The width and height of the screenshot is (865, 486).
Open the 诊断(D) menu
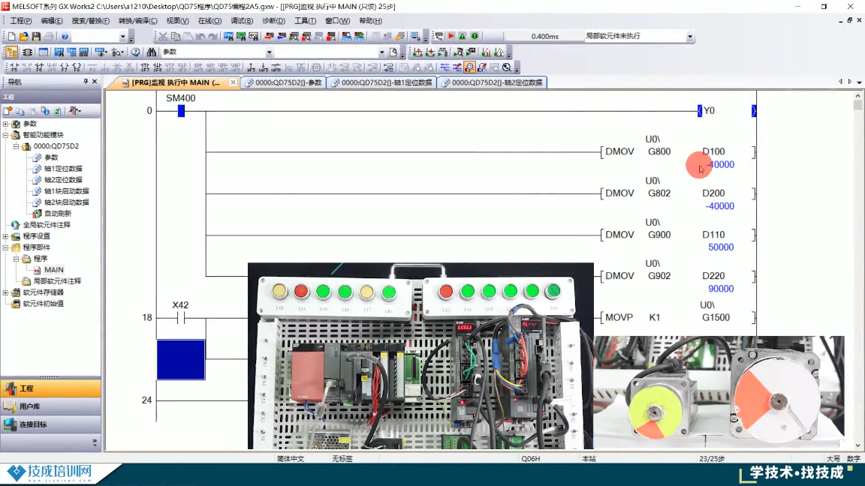tap(273, 21)
